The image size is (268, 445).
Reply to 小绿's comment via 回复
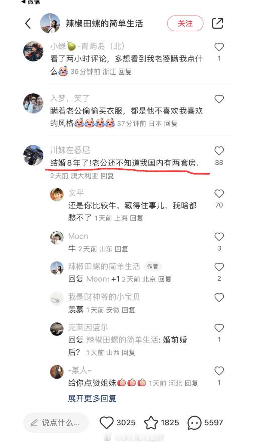[x=125, y=72]
